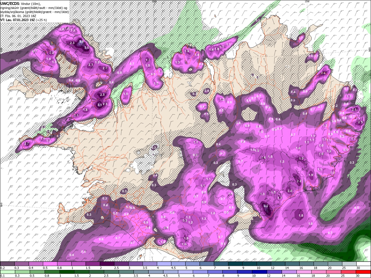Select the 6 slate-blue swatch in the top row
Image resolution: width=371 pixels, height=278 pixels.
[x=207, y=264]
